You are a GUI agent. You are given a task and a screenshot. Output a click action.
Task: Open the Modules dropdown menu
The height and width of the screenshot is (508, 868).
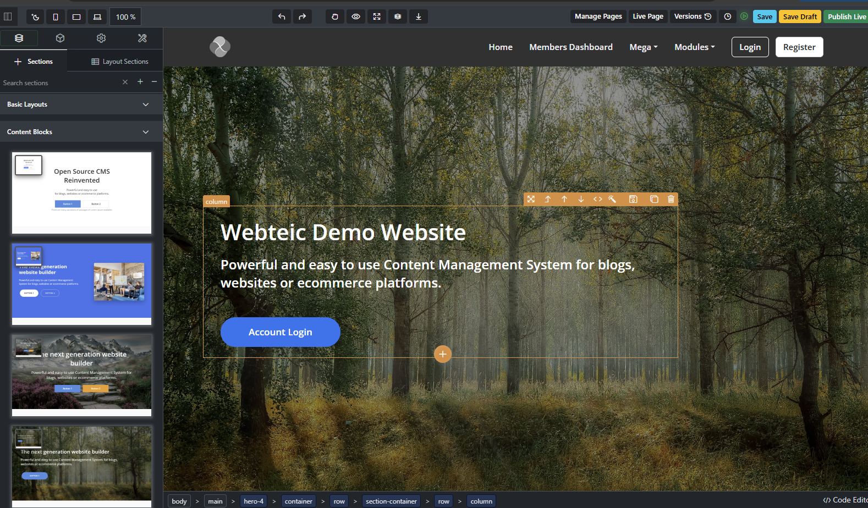(695, 47)
